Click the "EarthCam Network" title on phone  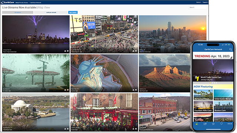point(213,49)
